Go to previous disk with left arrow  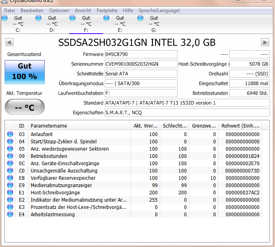9,42
